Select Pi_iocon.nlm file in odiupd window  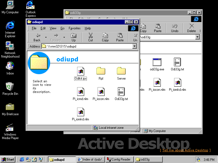coord(101,94)
